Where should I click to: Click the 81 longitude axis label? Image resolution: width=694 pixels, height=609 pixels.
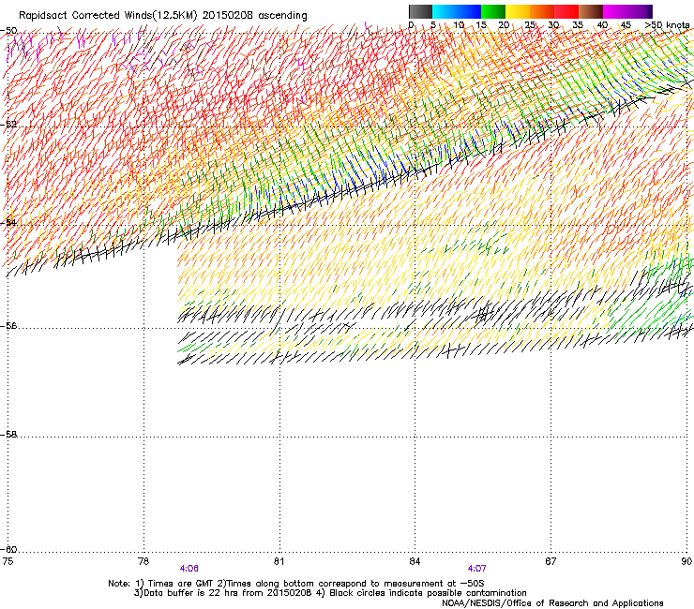click(279, 561)
